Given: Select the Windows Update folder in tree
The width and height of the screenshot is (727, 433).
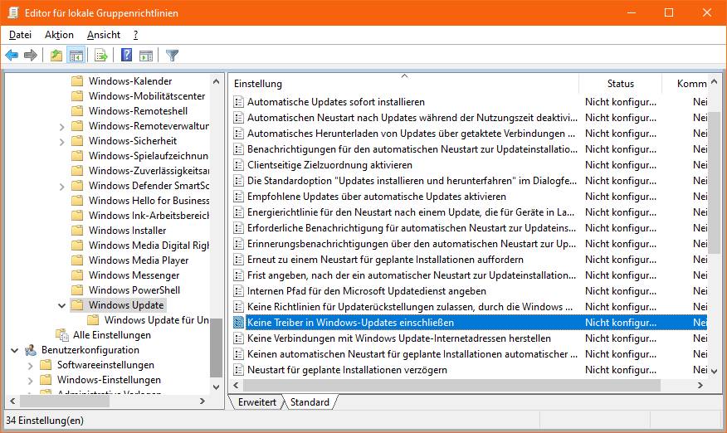Looking at the screenshot, I should pos(126,305).
